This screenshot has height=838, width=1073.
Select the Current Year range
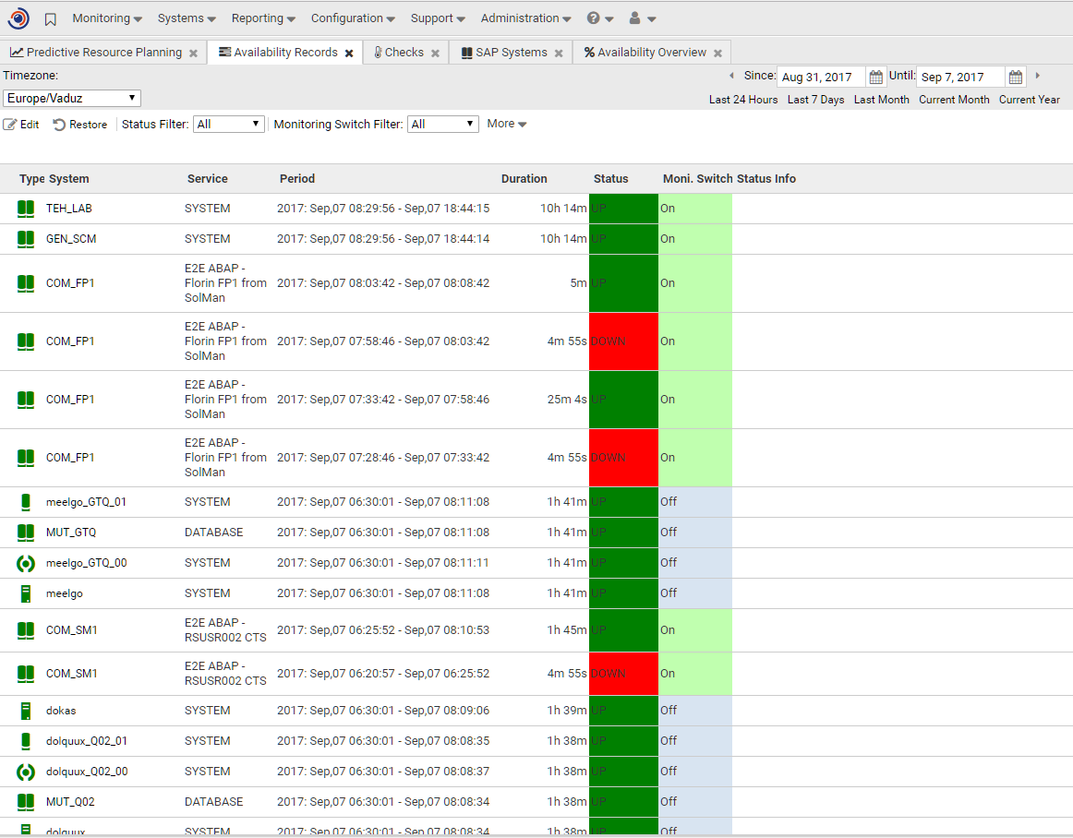pyautogui.click(x=1030, y=100)
